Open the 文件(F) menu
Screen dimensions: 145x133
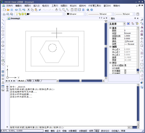coord(9,6)
